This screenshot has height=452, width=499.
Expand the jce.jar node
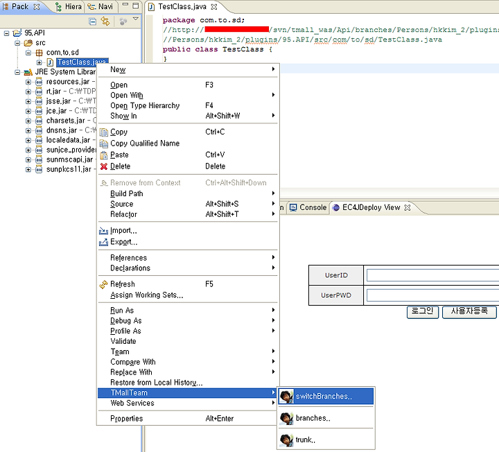tap(28, 111)
